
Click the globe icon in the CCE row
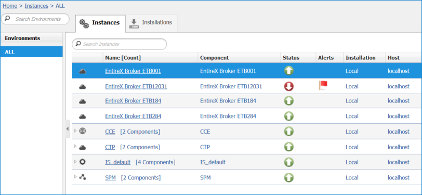83,131
